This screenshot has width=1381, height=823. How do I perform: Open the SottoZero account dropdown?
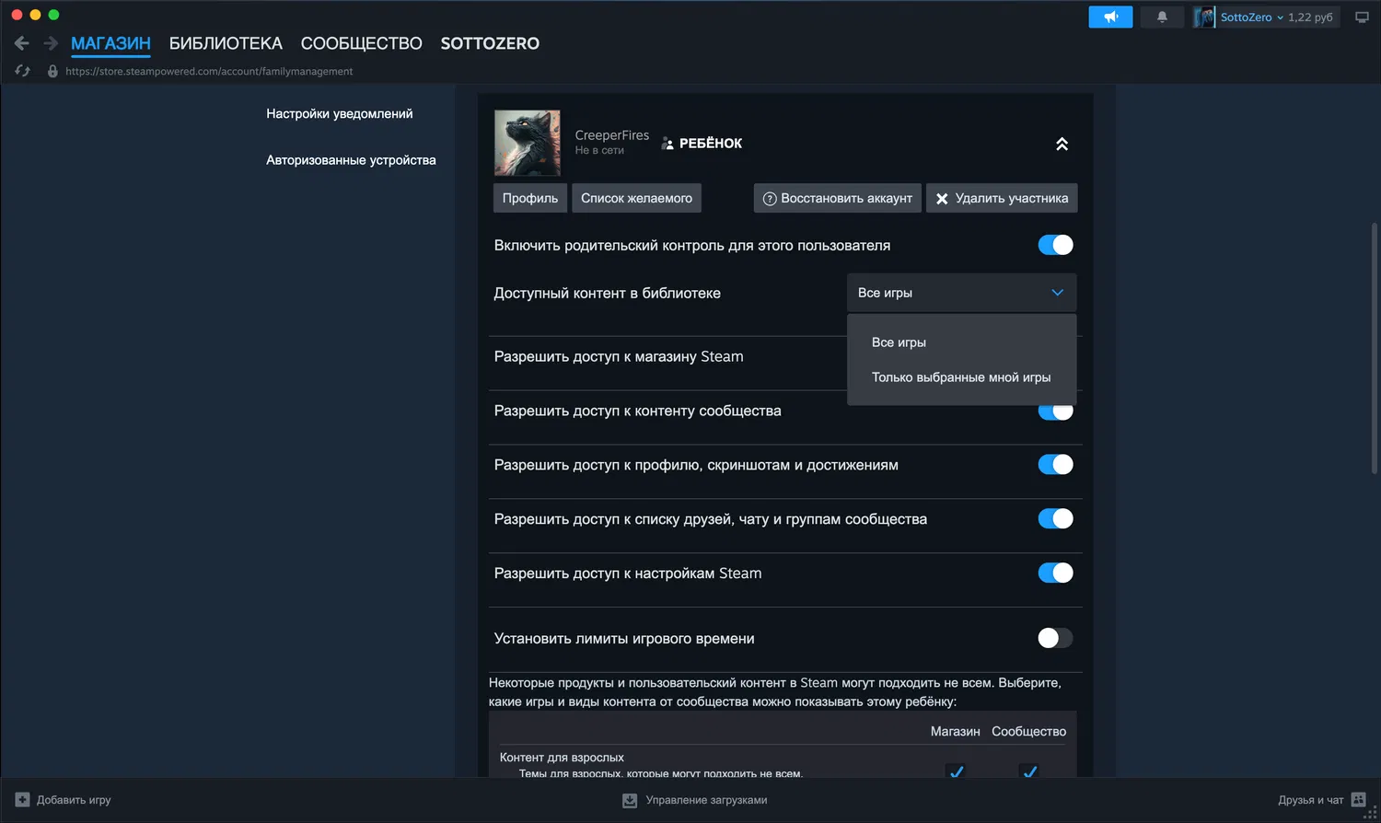point(1251,17)
